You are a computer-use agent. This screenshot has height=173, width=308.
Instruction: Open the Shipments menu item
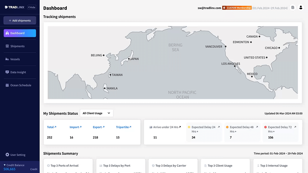coord(17,46)
